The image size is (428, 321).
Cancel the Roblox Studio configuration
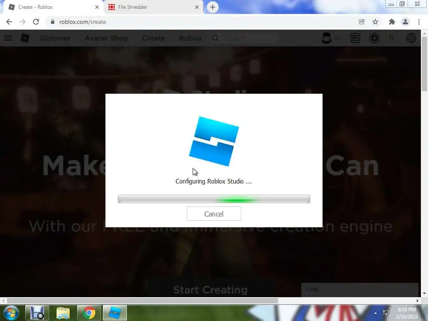pyautogui.click(x=214, y=214)
